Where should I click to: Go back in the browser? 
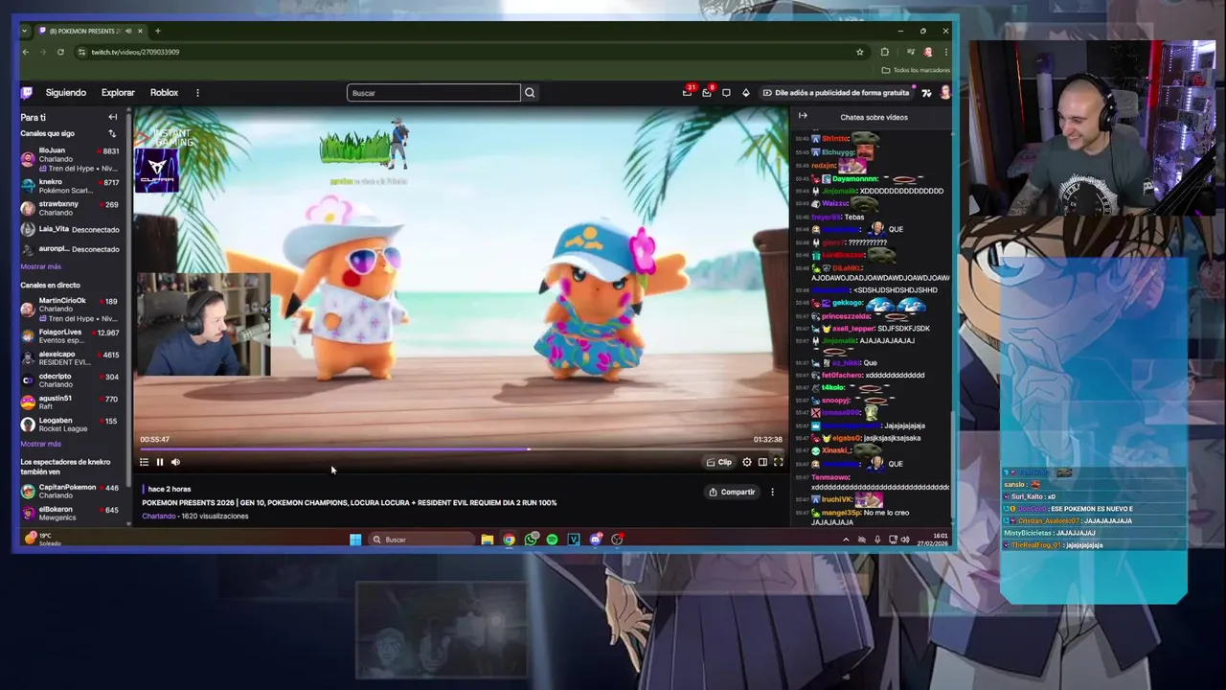(26, 52)
